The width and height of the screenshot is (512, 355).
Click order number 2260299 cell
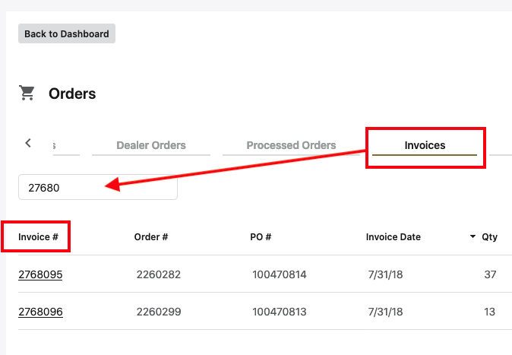(159, 311)
